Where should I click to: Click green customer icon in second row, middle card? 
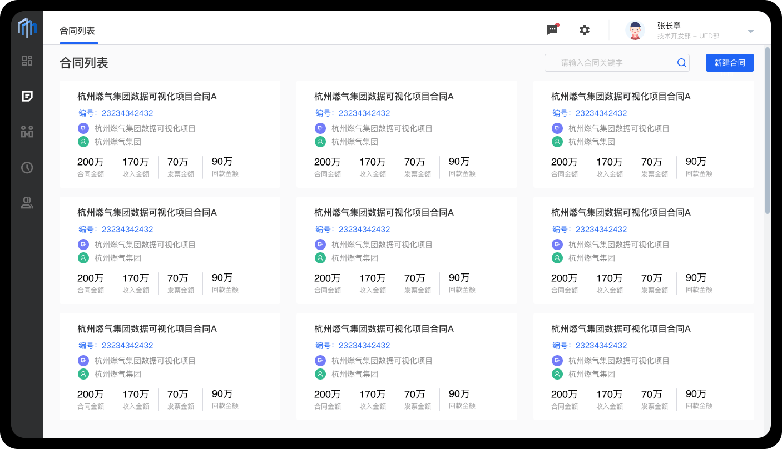tap(320, 258)
